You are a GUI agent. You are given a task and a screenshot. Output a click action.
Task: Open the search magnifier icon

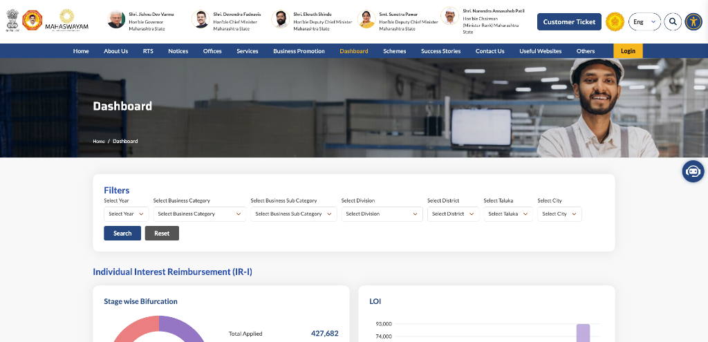coord(673,21)
